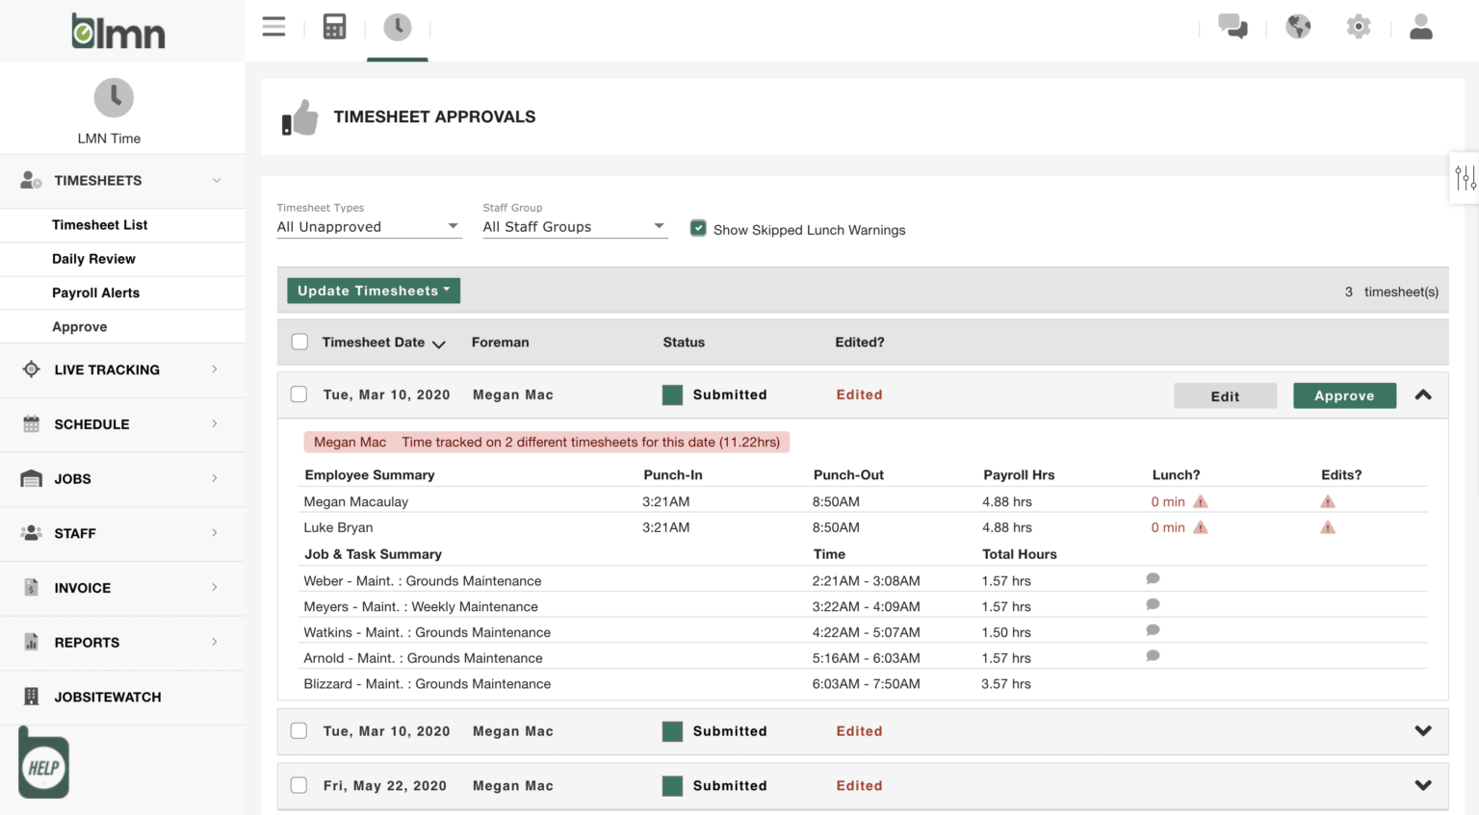This screenshot has width=1479, height=815.
Task: Open the messages chat icon top right
Action: [1233, 26]
